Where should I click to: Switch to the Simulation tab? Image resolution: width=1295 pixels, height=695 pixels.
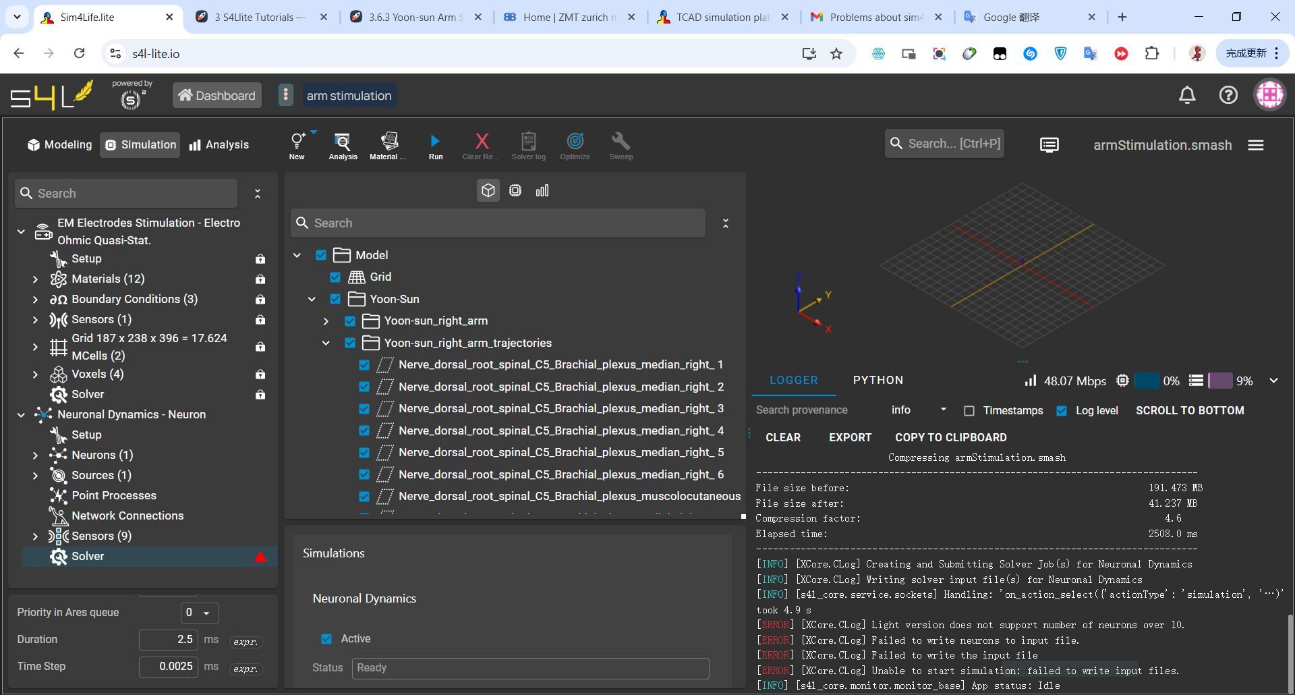(x=140, y=145)
